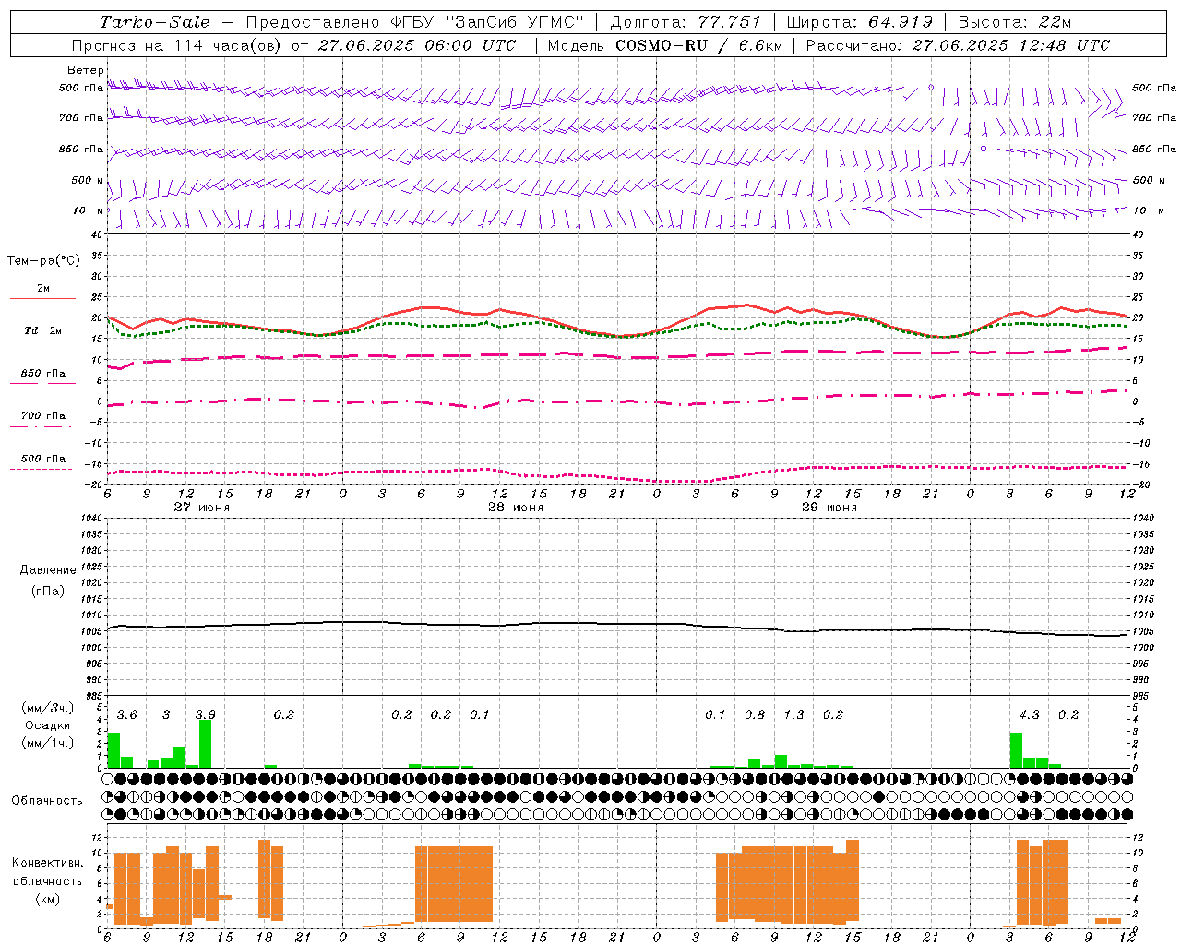Screen dimensions: 1181x945
Task: Click the '(мм/1ч.)' hourly precipitation unit label
Action: coord(48,743)
